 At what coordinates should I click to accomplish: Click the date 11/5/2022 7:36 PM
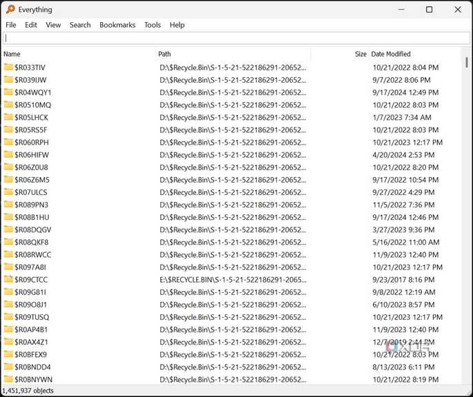[403, 205]
